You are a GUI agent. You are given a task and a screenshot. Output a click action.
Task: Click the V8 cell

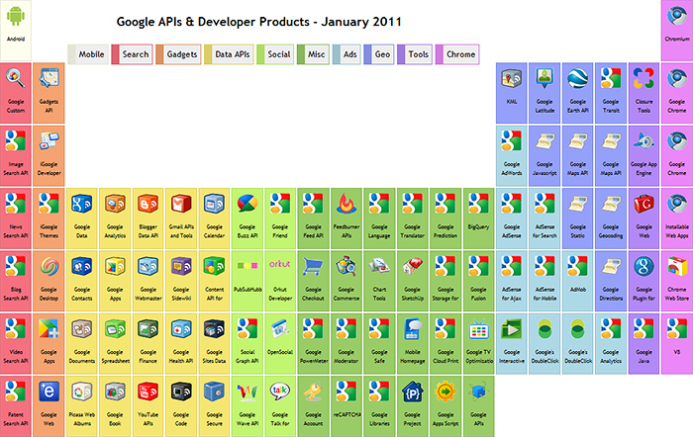pyautogui.click(x=676, y=344)
